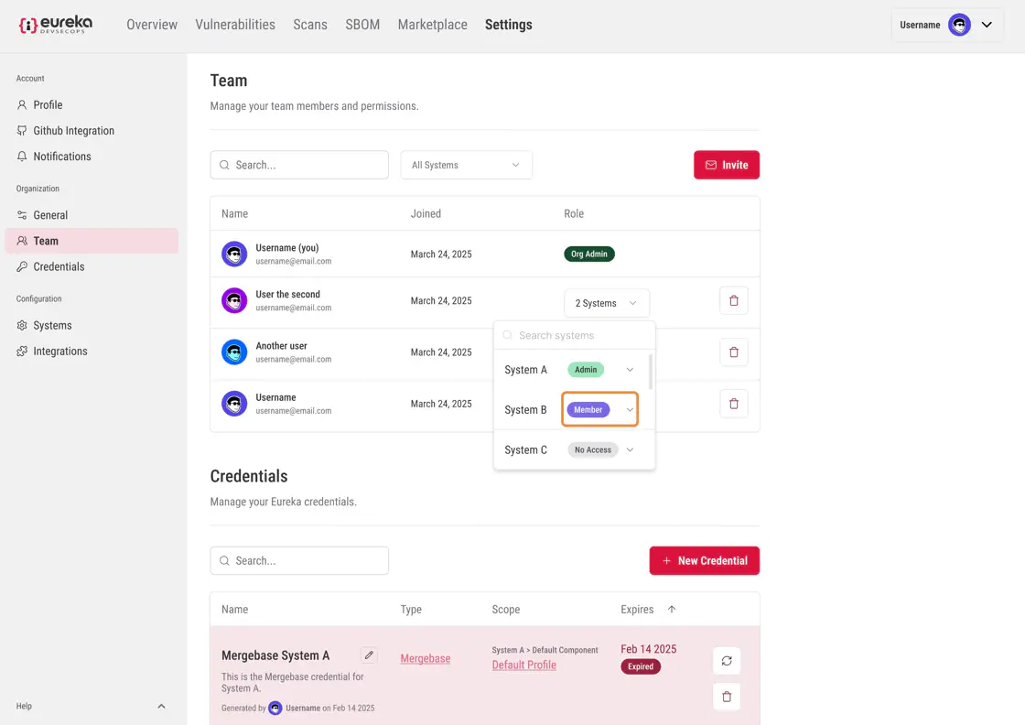Collapse the 2 Systems dropdown
1025x725 pixels.
(606, 303)
